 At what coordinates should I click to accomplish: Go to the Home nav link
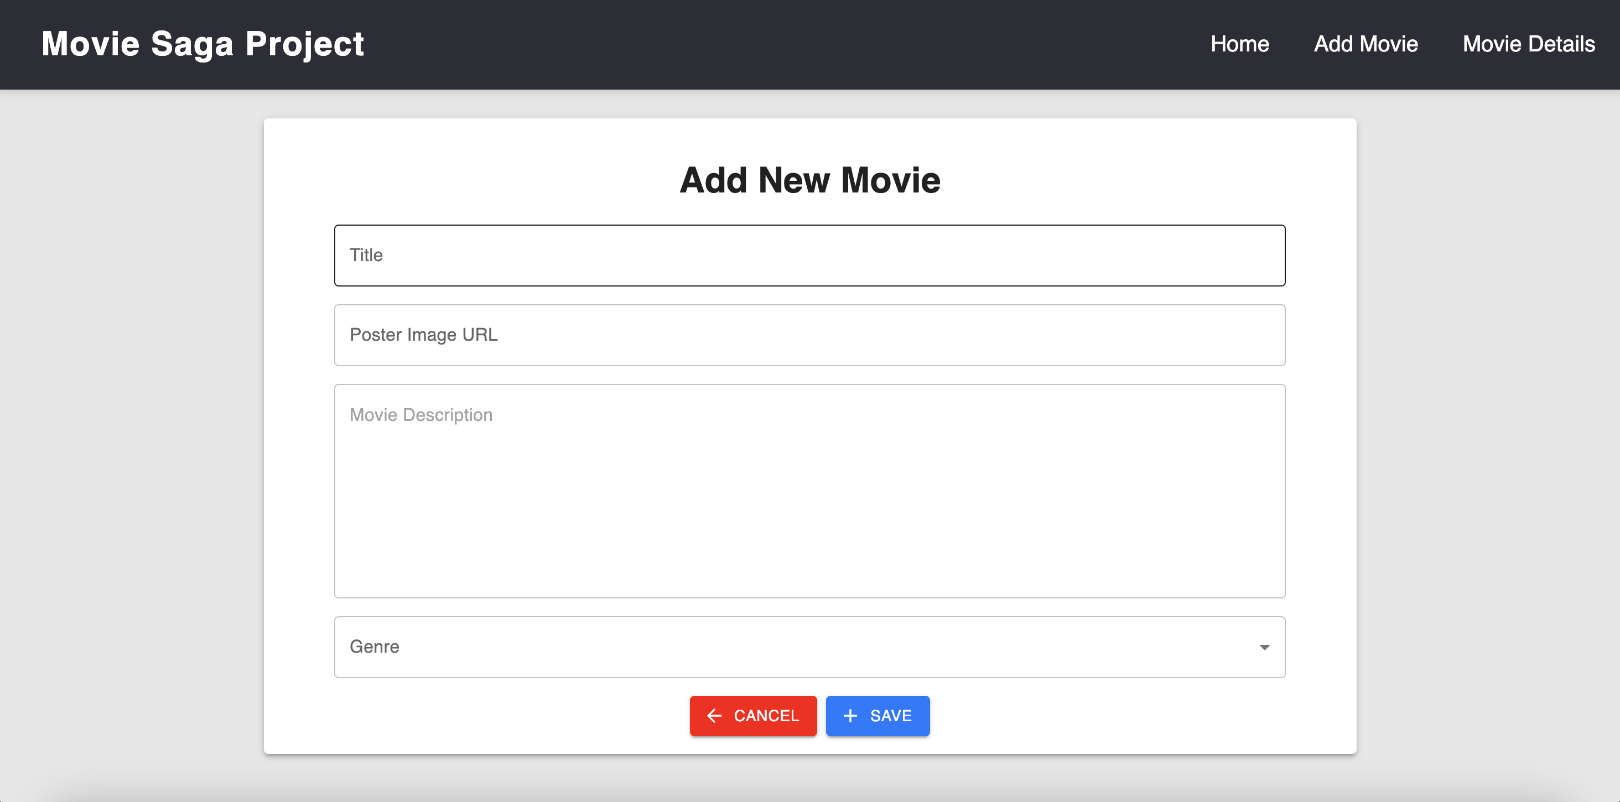1239,44
